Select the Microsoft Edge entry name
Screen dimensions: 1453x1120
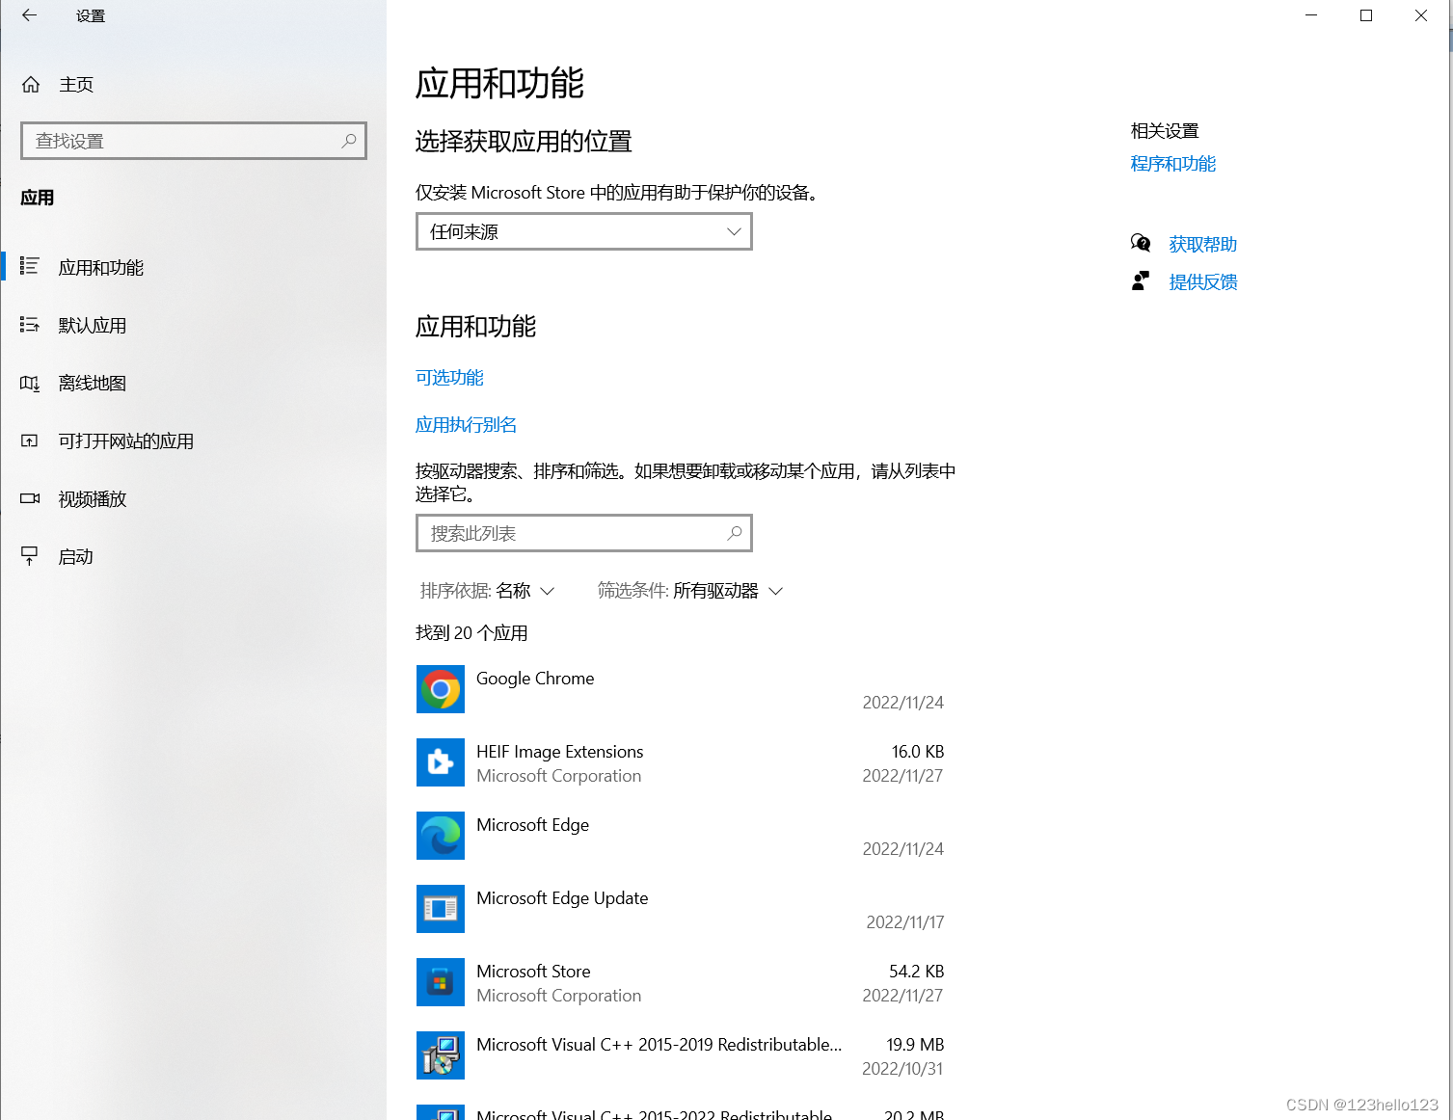click(x=532, y=825)
